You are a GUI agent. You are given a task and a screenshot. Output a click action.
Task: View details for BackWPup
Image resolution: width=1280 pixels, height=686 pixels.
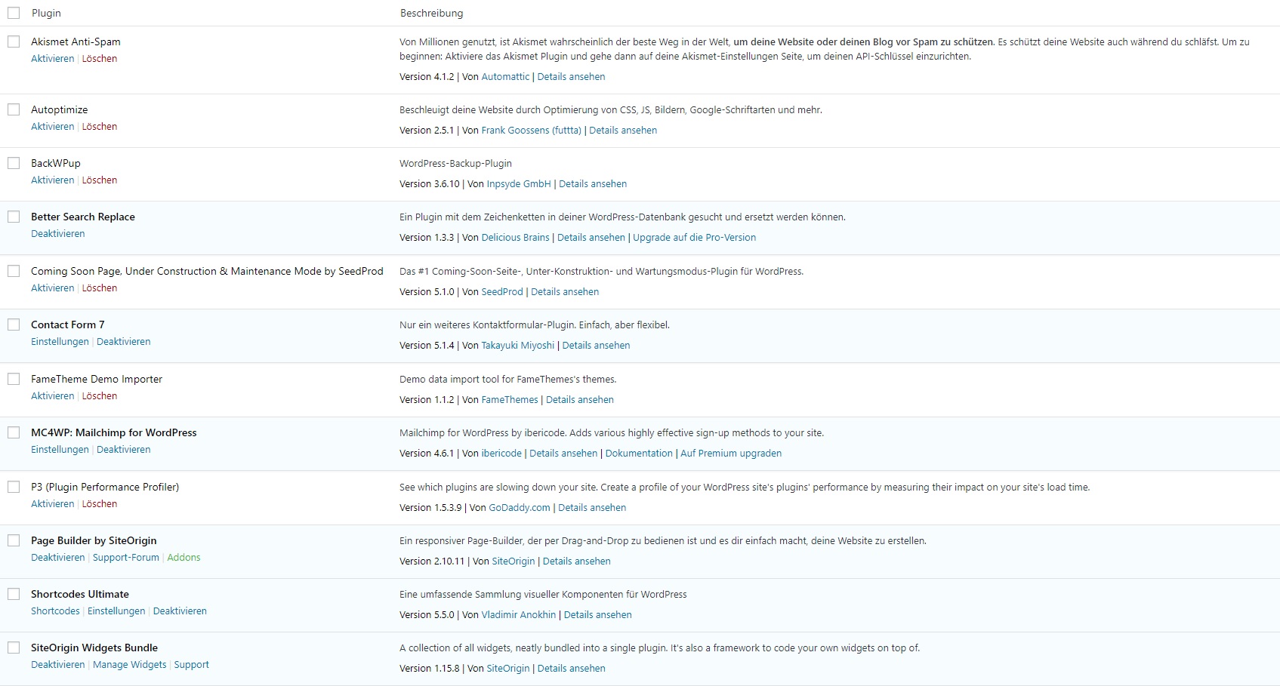coord(593,184)
